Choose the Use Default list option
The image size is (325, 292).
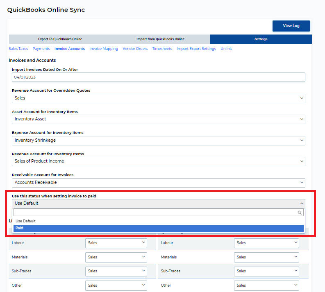[x=158, y=221]
